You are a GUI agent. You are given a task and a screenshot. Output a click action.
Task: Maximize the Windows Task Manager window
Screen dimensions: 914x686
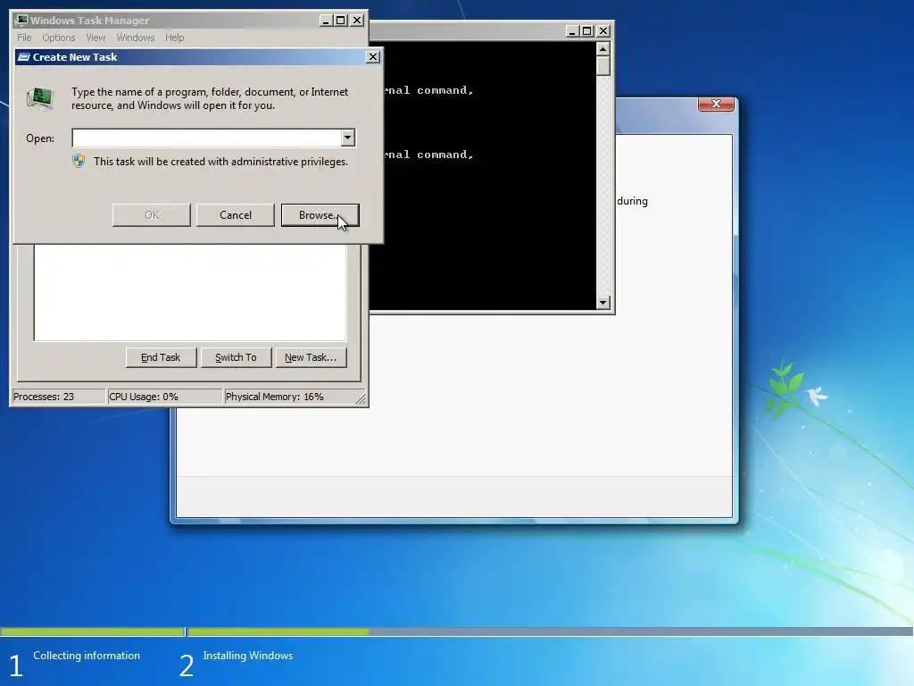(x=341, y=21)
